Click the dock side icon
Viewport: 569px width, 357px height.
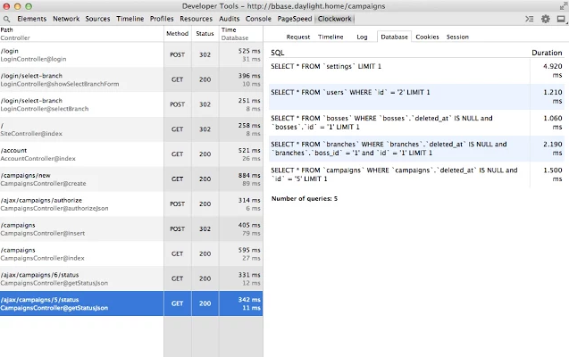tap(561, 19)
